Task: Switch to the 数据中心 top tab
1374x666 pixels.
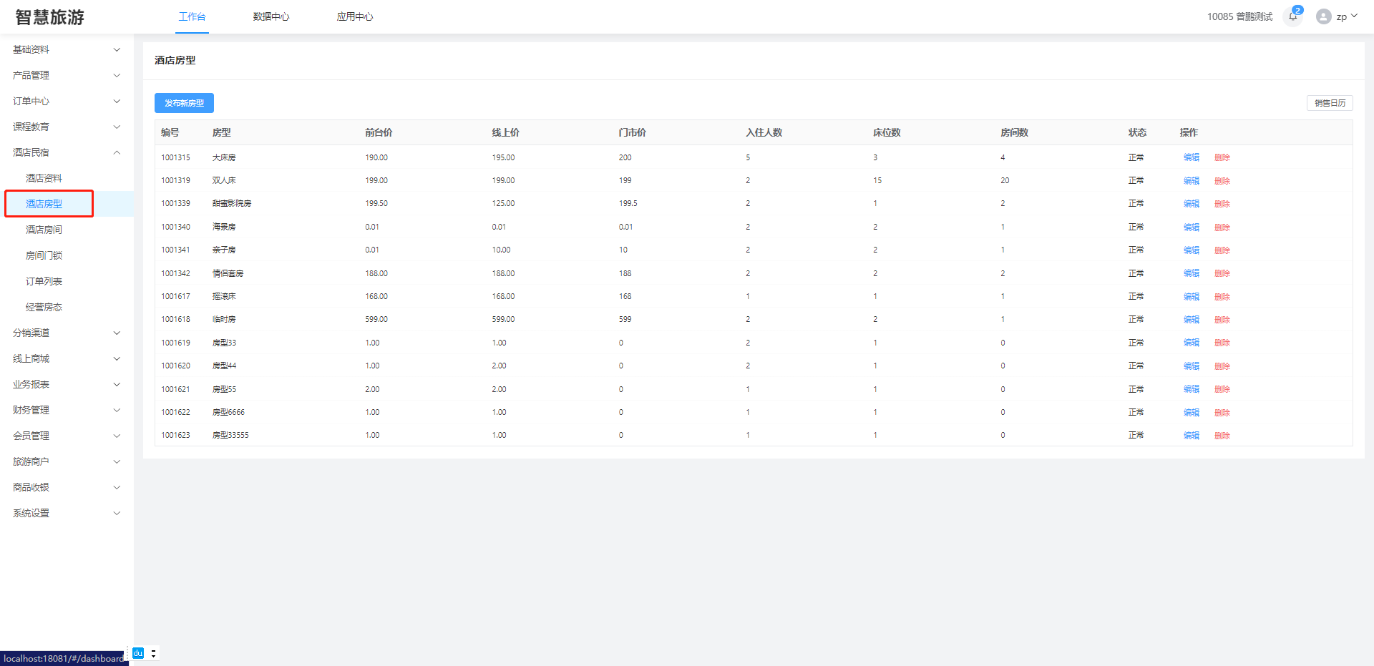Action: click(x=271, y=16)
